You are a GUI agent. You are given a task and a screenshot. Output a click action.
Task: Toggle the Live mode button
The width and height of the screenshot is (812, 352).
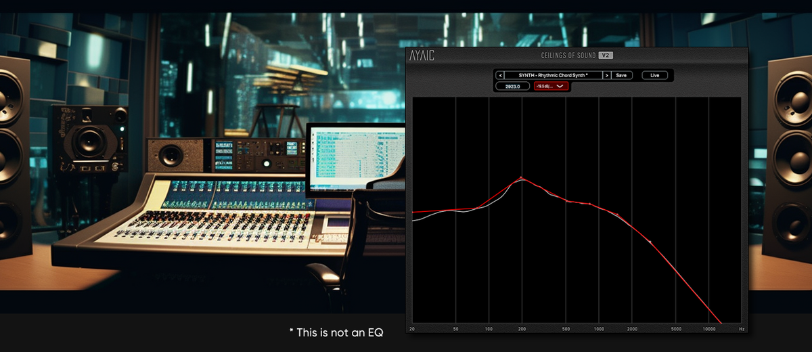[654, 75]
